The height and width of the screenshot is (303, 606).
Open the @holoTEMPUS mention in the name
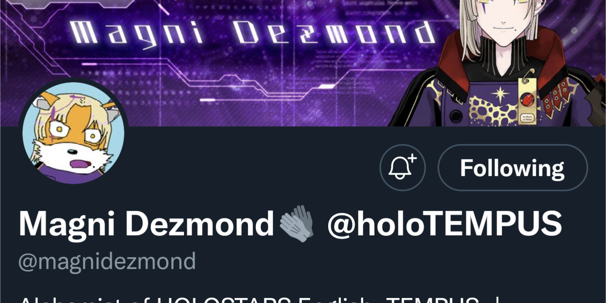pyautogui.click(x=445, y=223)
